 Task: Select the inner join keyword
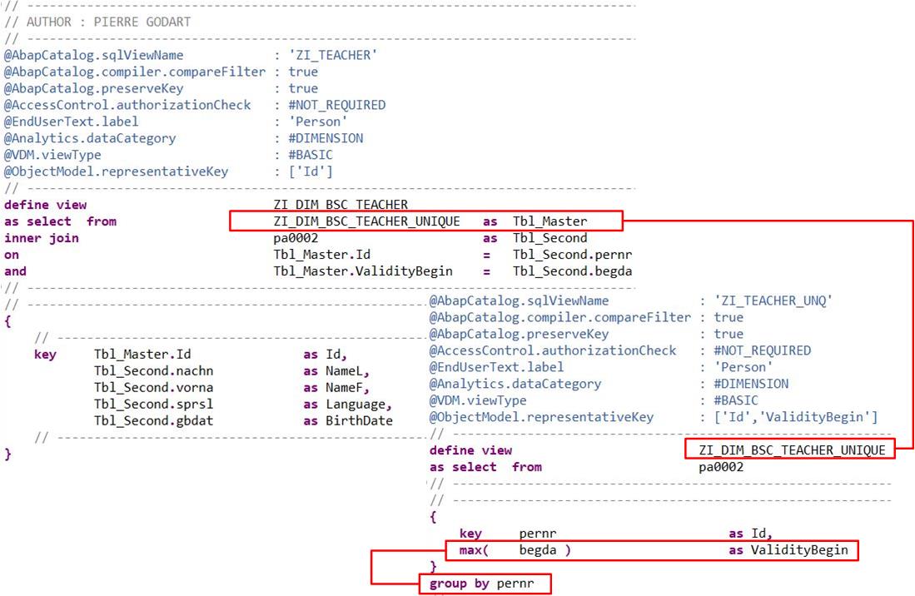coord(33,237)
